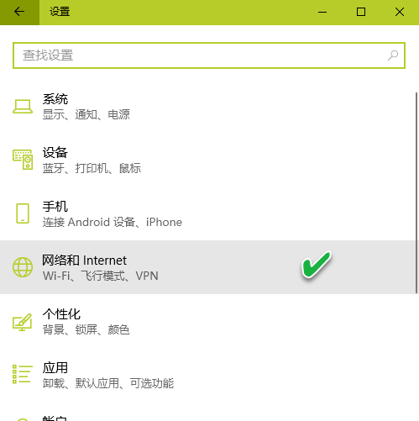
Task: Click the keyboard and speaker icon for 设备
Action: pyautogui.click(x=23, y=160)
